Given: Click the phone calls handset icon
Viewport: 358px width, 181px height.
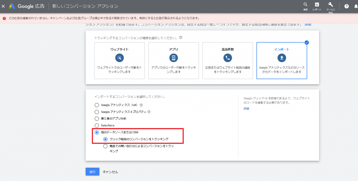Looking at the screenshot, I should click(228, 58).
